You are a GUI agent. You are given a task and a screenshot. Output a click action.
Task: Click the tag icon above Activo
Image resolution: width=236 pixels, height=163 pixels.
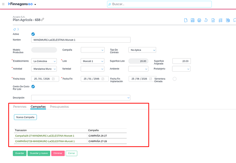pos(14,29)
